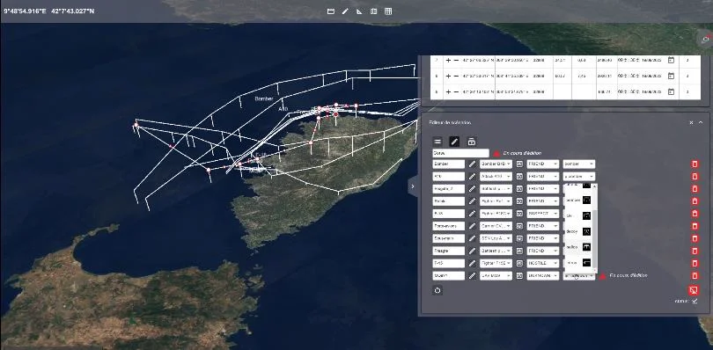Click the reset power icon at panel bottom-left
713x350 pixels.
[x=437, y=290]
